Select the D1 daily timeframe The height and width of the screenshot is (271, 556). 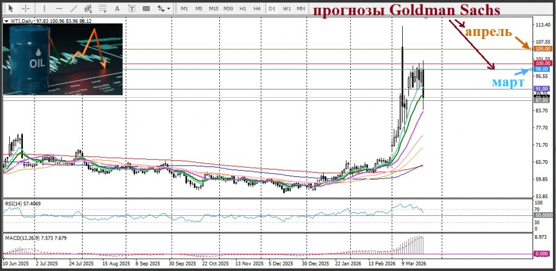[x=272, y=9]
